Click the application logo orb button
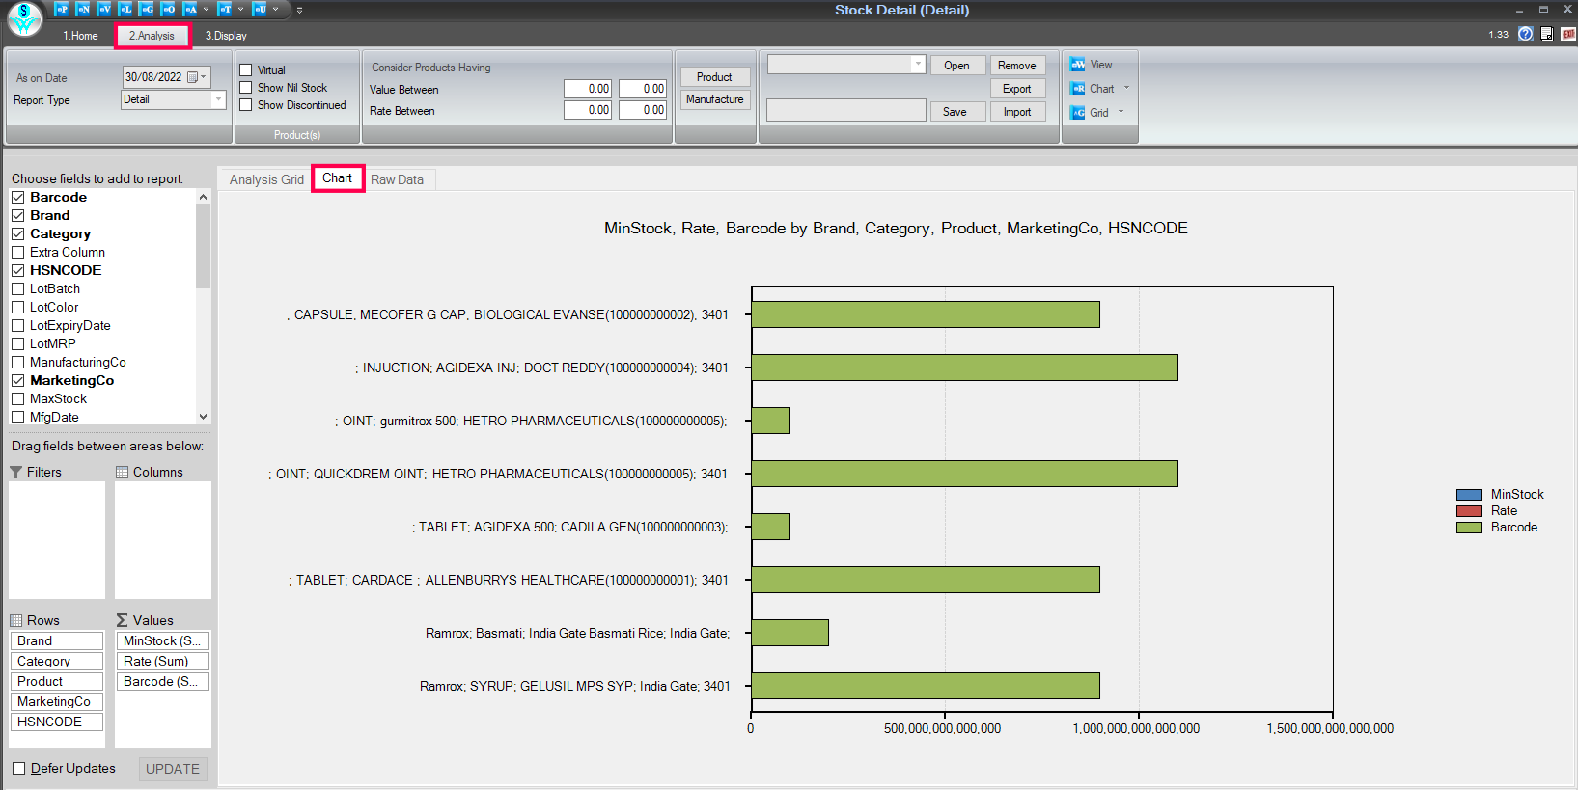The image size is (1578, 790). tap(25, 18)
